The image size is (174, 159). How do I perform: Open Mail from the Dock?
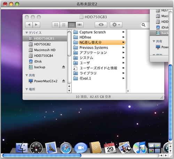[x=51, y=148]
